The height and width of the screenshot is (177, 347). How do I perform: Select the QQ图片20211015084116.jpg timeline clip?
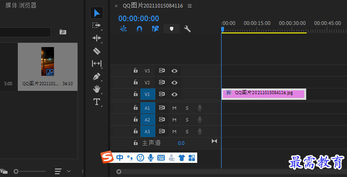(264, 94)
